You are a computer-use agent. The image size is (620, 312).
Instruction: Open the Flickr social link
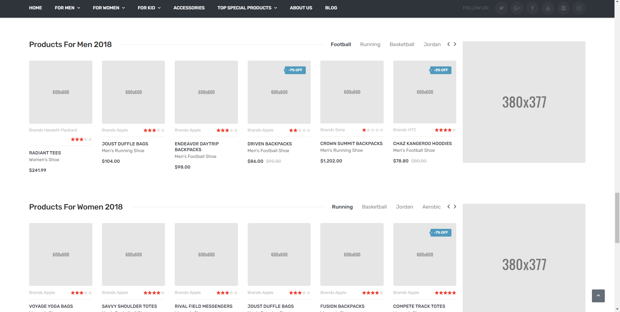563,8
